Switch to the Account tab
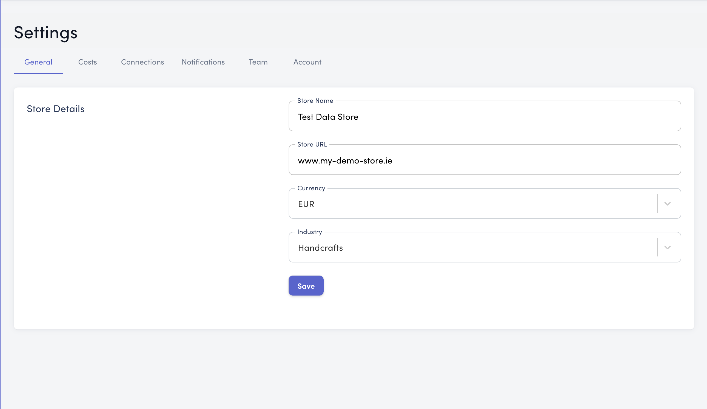This screenshot has height=409, width=707. click(x=307, y=62)
